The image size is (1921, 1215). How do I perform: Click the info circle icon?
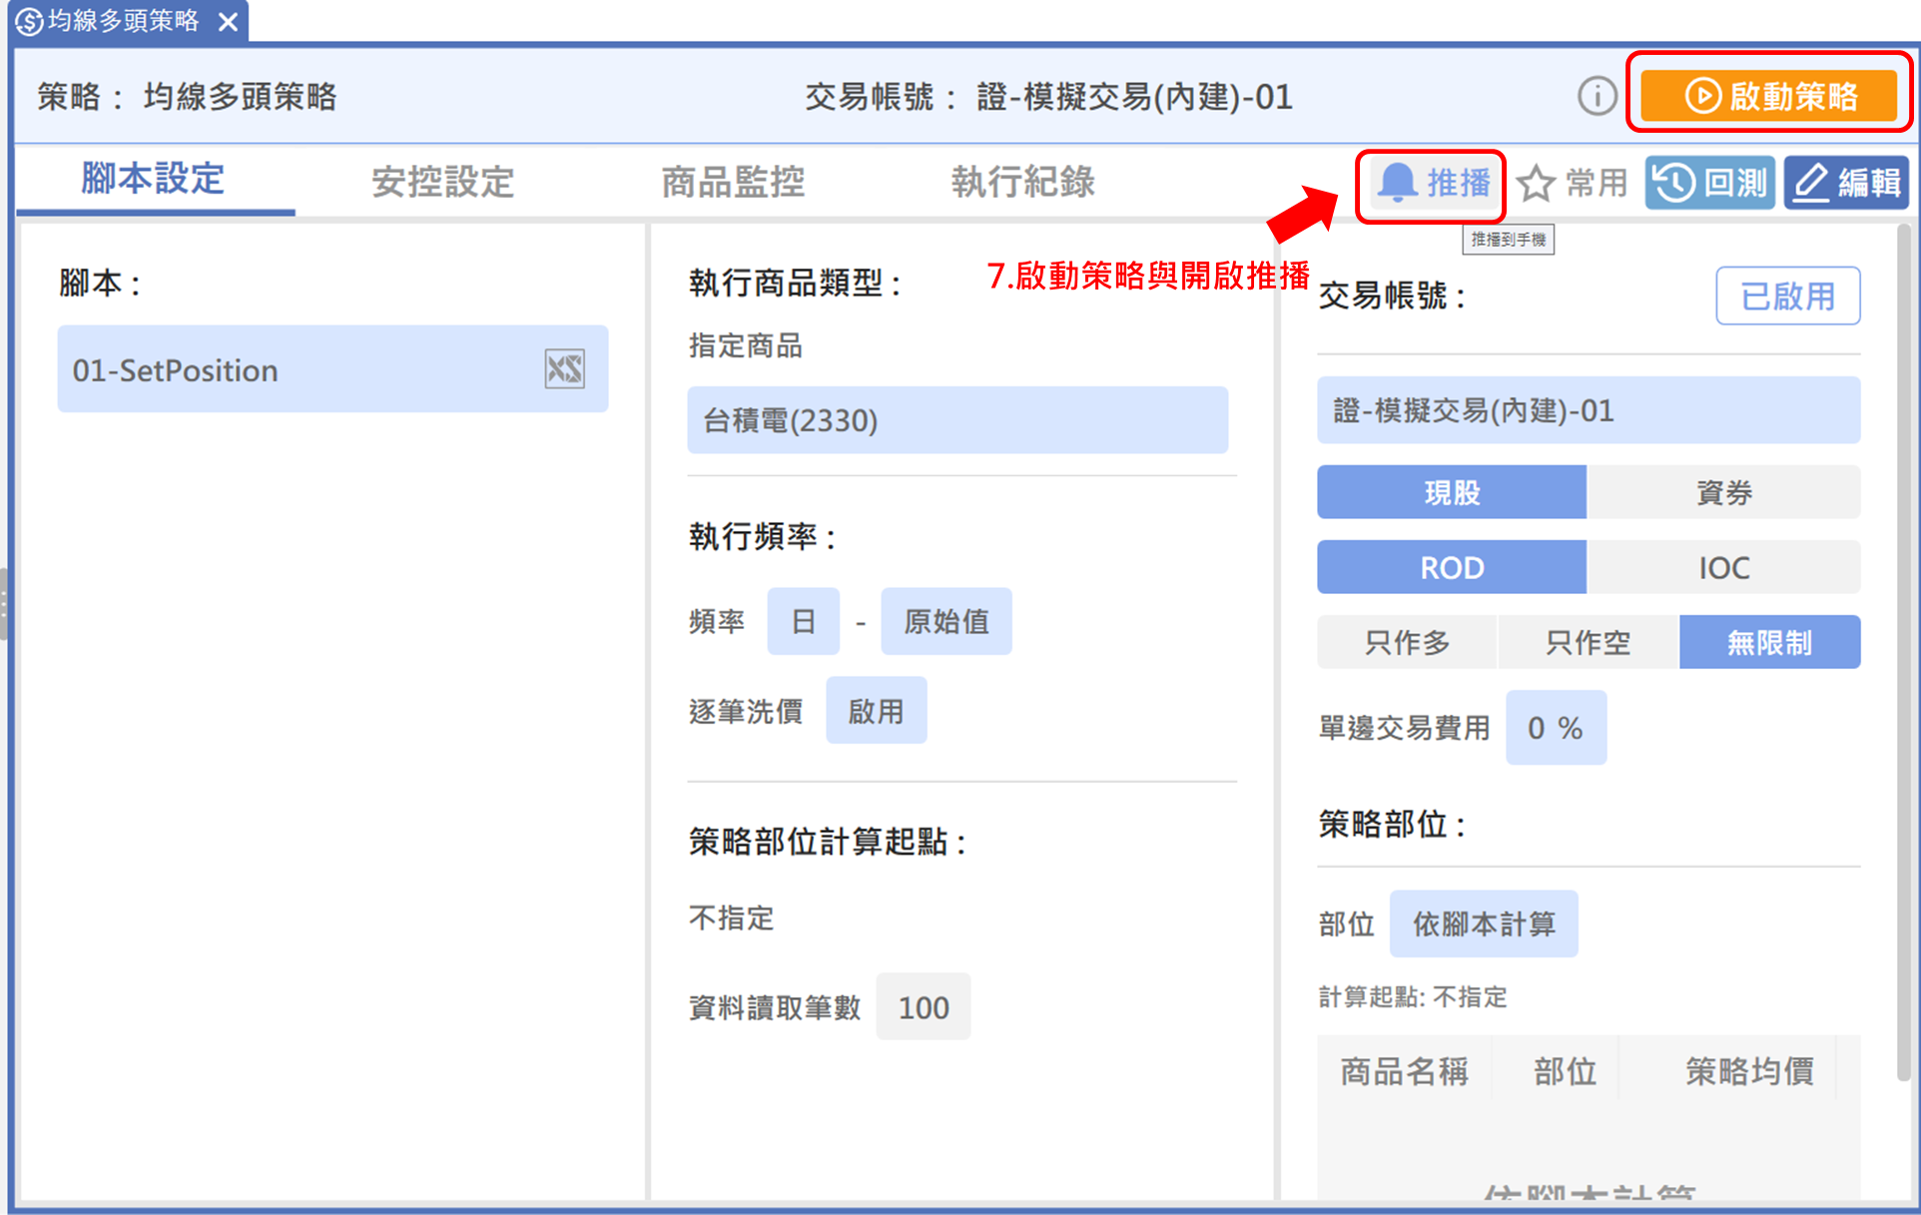(x=1597, y=97)
